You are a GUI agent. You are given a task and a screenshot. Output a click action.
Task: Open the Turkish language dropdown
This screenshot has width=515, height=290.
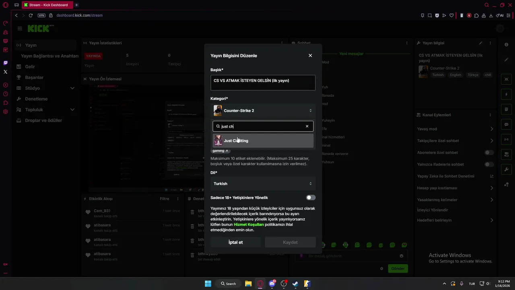[263, 184]
